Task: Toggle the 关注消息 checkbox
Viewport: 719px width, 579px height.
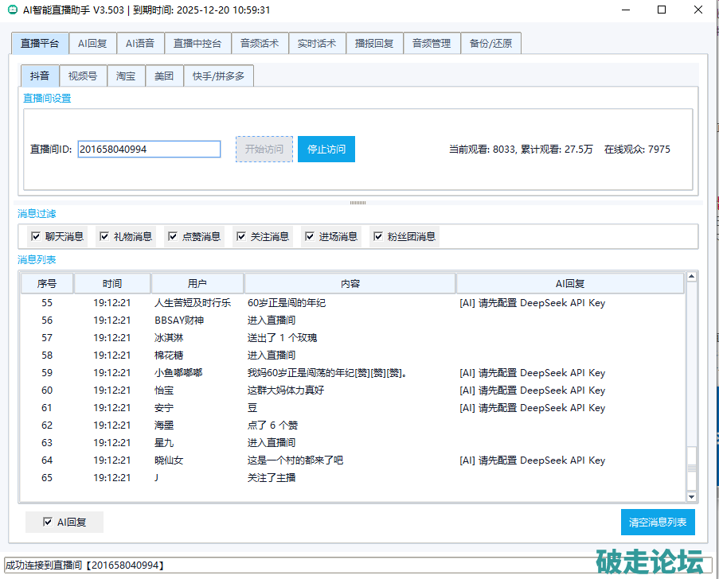Action: tap(241, 236)
